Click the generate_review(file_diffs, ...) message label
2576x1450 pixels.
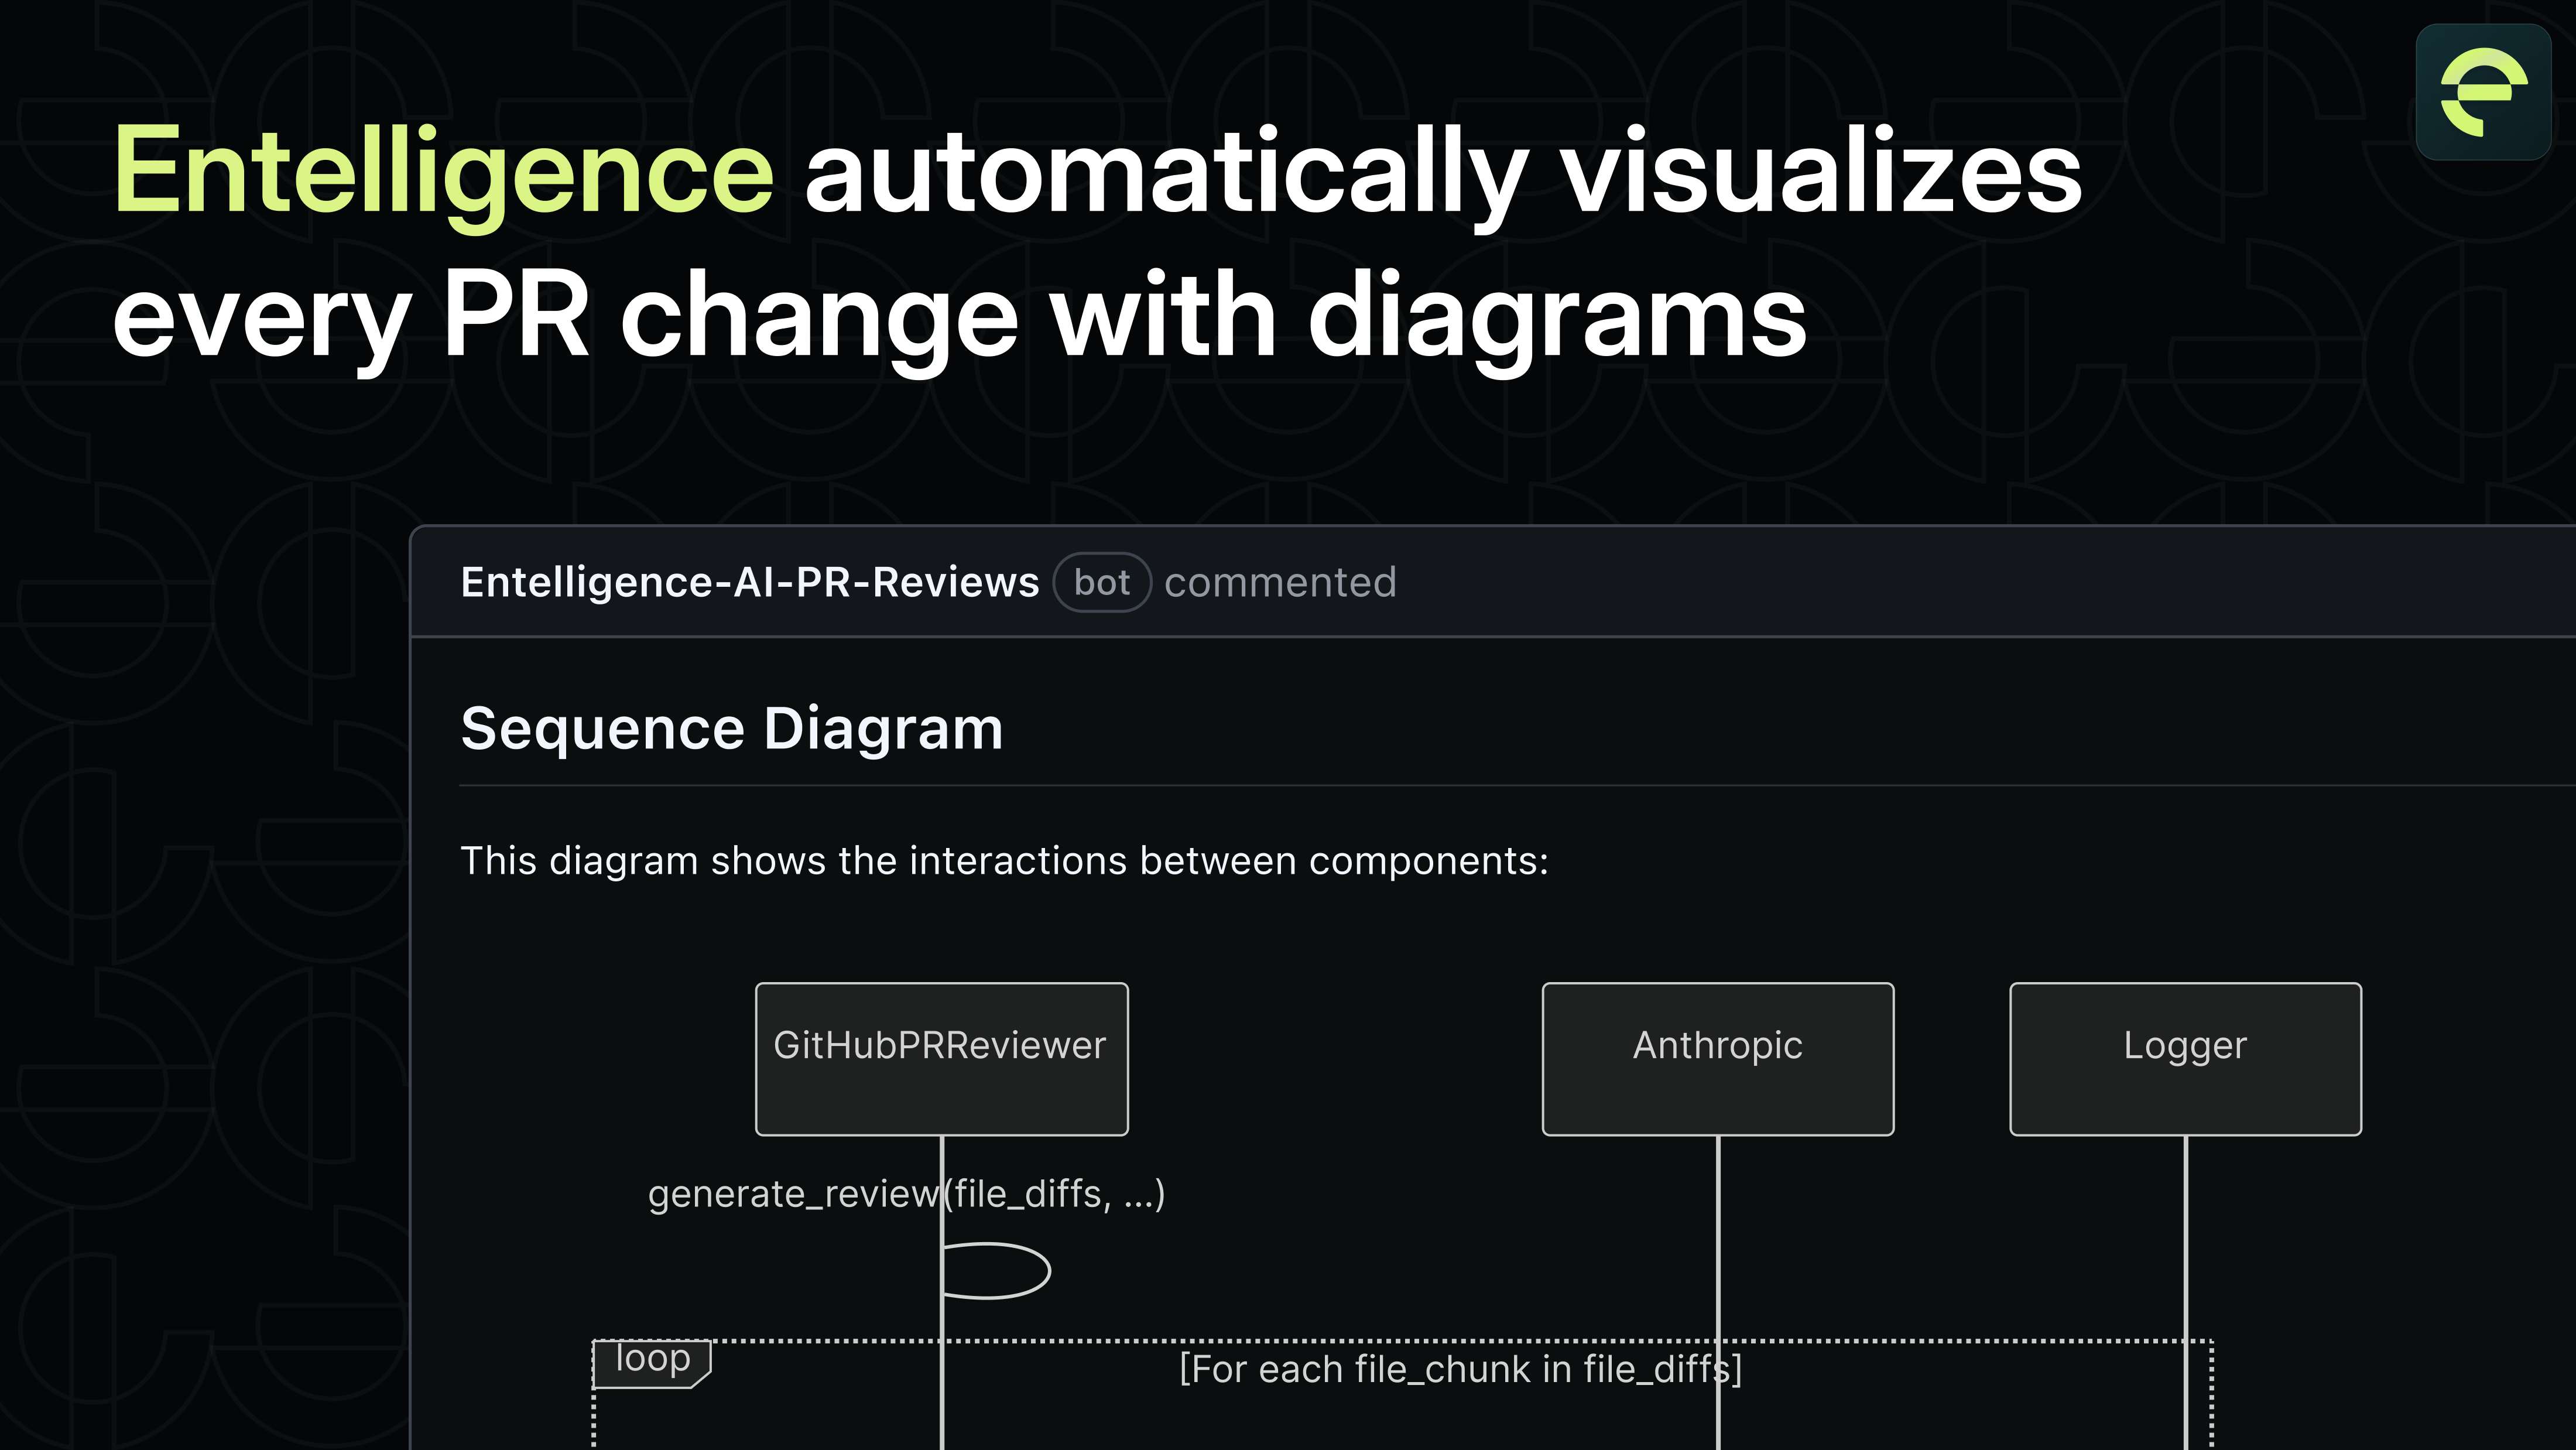906,1194
